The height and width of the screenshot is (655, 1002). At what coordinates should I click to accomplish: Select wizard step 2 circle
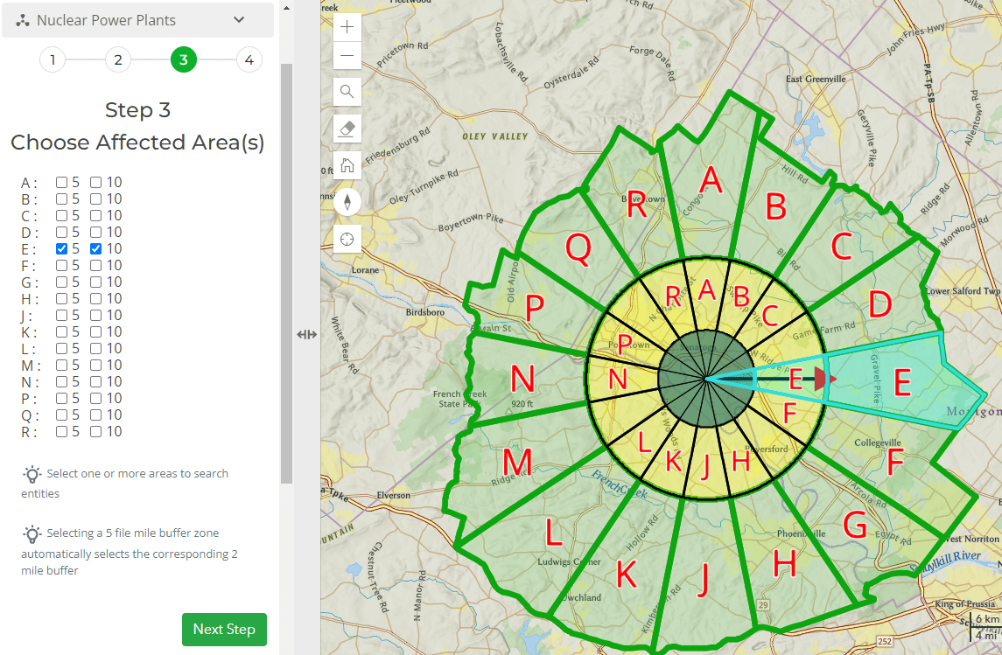click(x=118, y=59)
